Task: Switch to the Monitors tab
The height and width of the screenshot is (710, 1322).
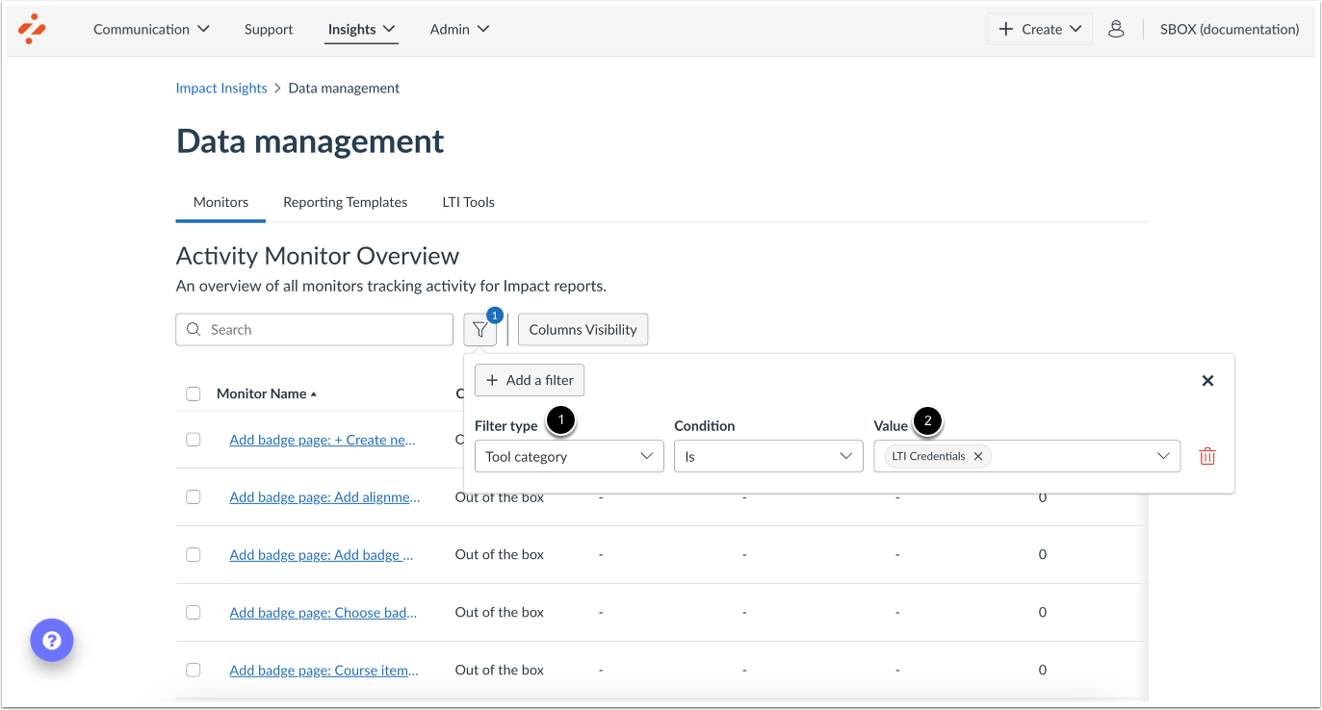Action: point(220,202)
